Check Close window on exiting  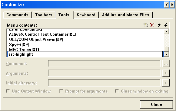point(117,91)
